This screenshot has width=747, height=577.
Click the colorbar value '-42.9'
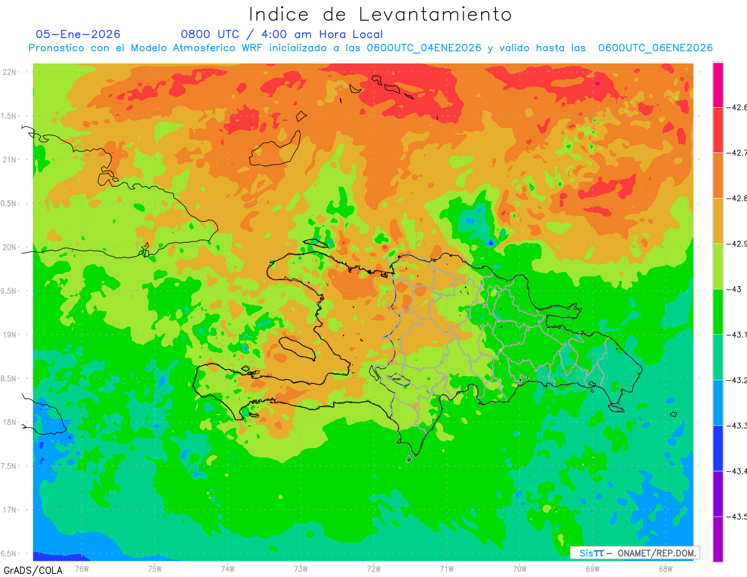point(737,244)
